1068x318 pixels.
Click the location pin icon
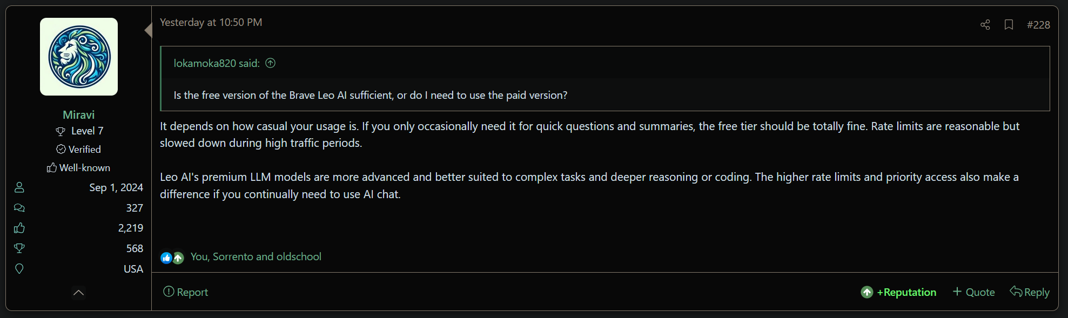tap(19, 269)
